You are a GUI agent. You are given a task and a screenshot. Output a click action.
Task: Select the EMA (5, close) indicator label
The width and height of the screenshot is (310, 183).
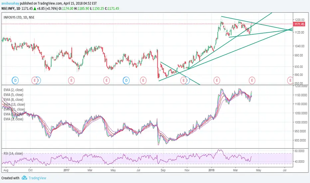pos(13,95)
